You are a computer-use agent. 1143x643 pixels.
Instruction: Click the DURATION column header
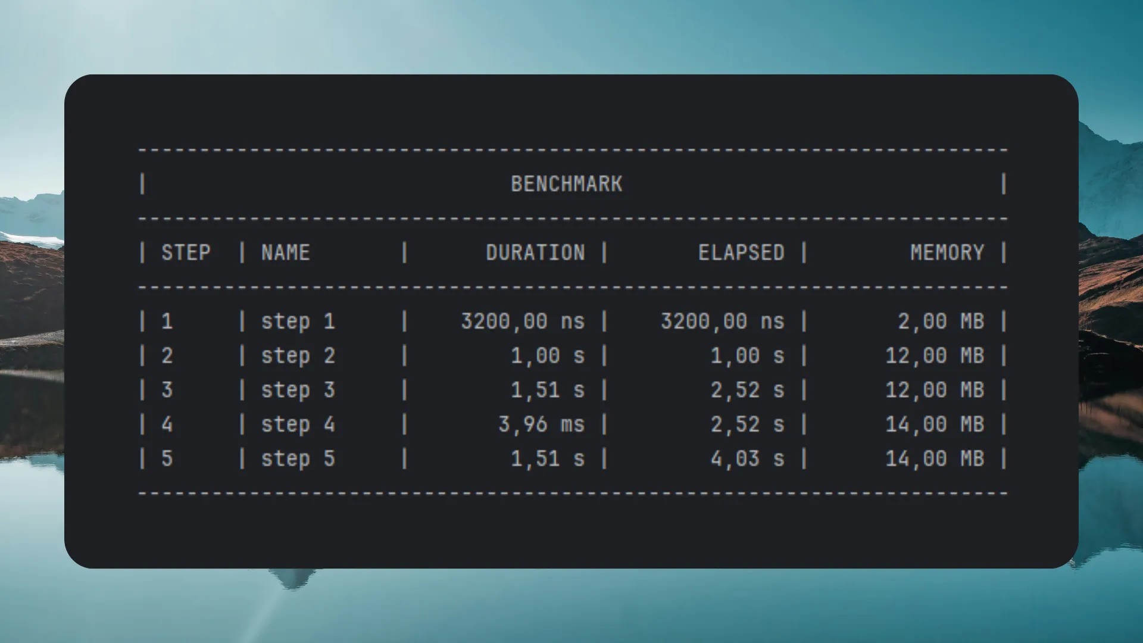535,252
